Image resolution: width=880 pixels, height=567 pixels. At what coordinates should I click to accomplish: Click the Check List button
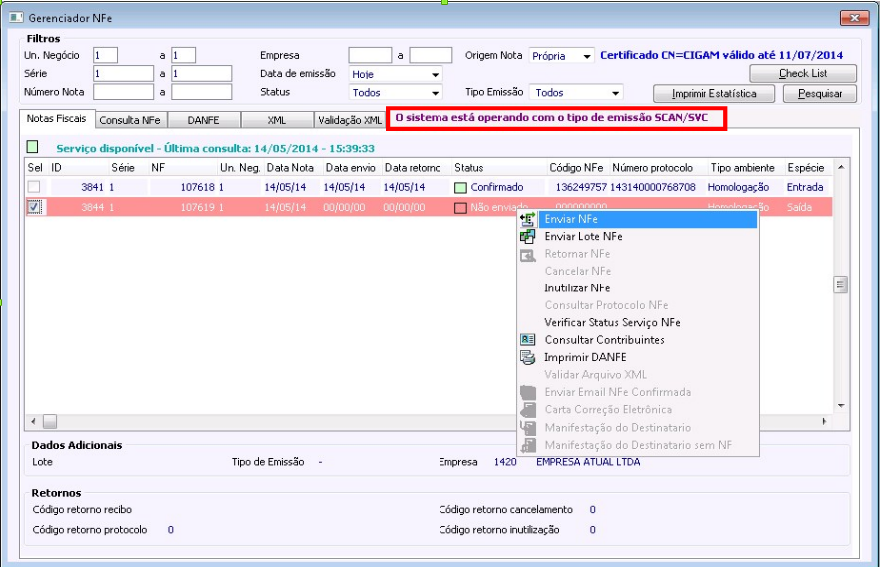click(x=802, y=74)
